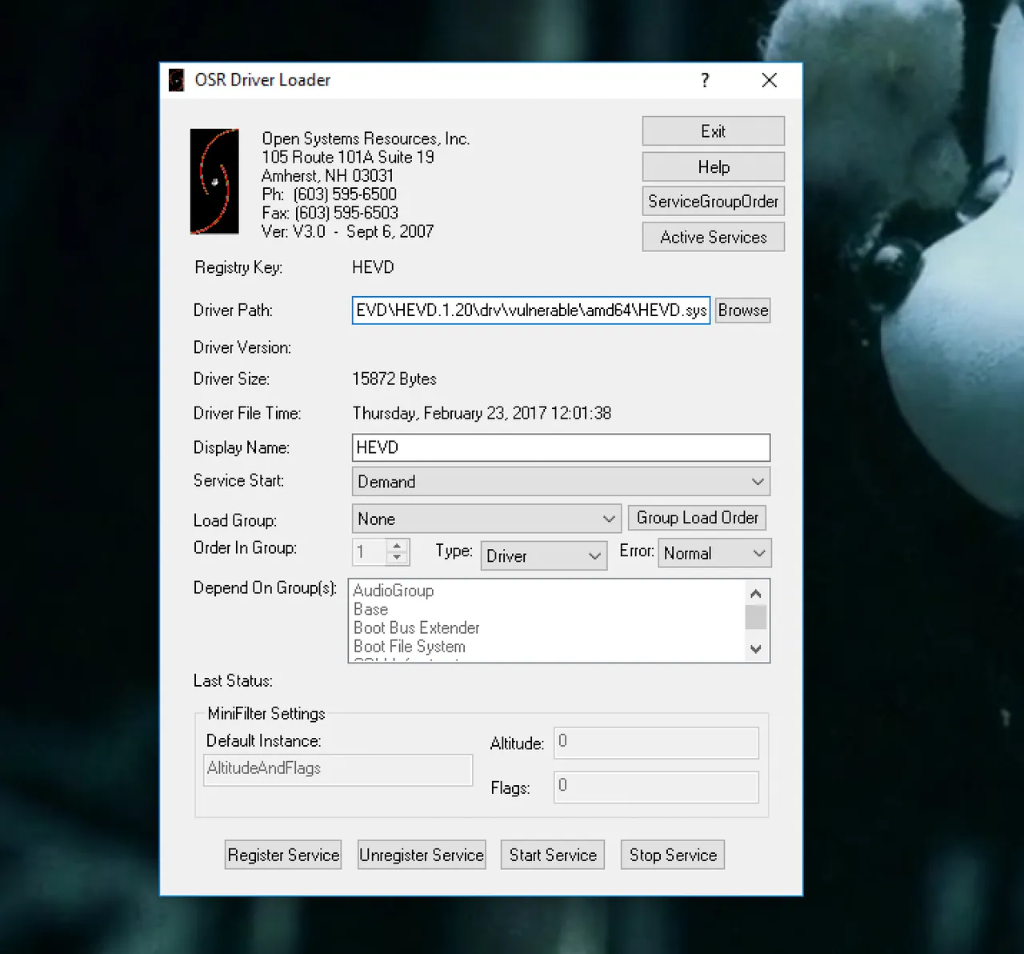The image size is (1024, 954).
Task: Click Open Systems Resources, Inc. text
Action: [366, 138]
